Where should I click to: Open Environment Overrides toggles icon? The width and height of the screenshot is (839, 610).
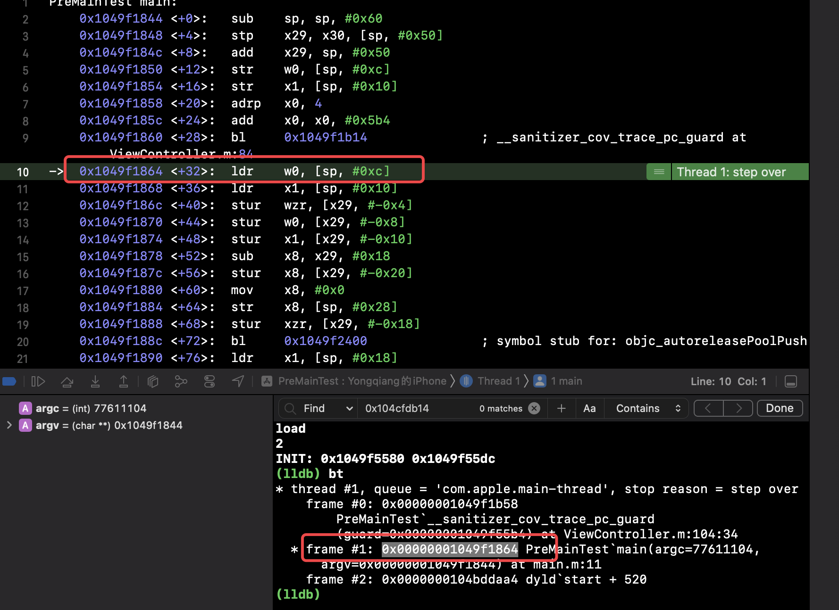point(210,381)
